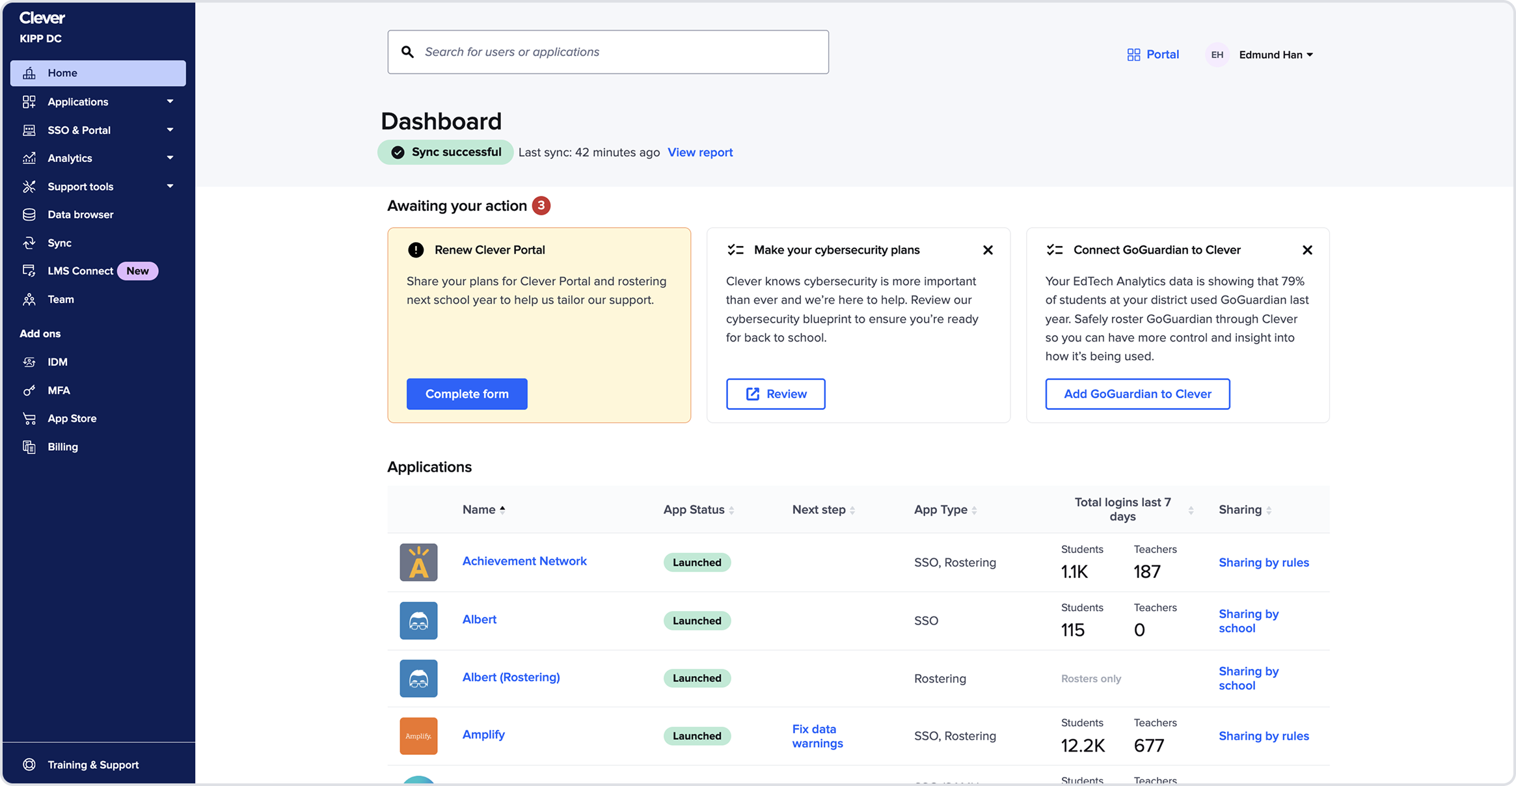Open the View report link
The width and height of the screenshot is (1516, 786).
coord(700,152)
